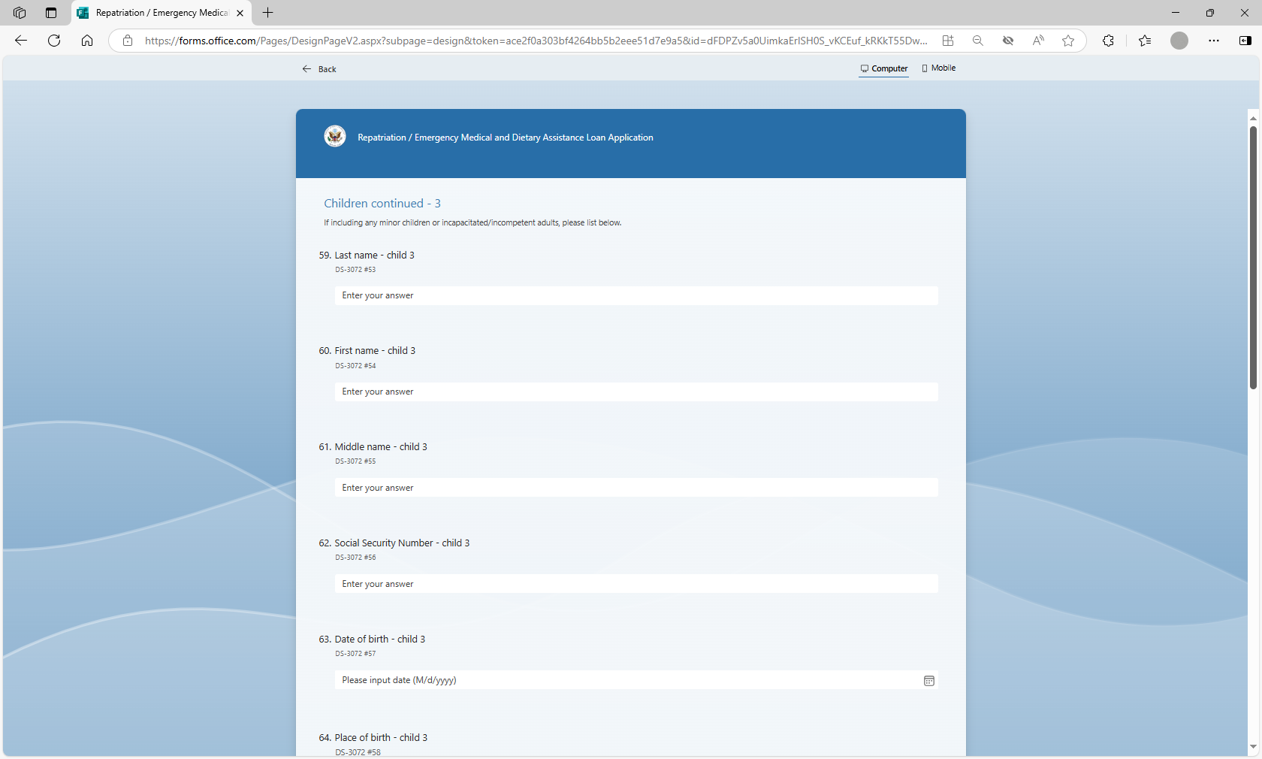The width and height of the screenshot is (1262, 759).
Task: Close the Repatriation form browser tab
Action: tap(240, 13)
